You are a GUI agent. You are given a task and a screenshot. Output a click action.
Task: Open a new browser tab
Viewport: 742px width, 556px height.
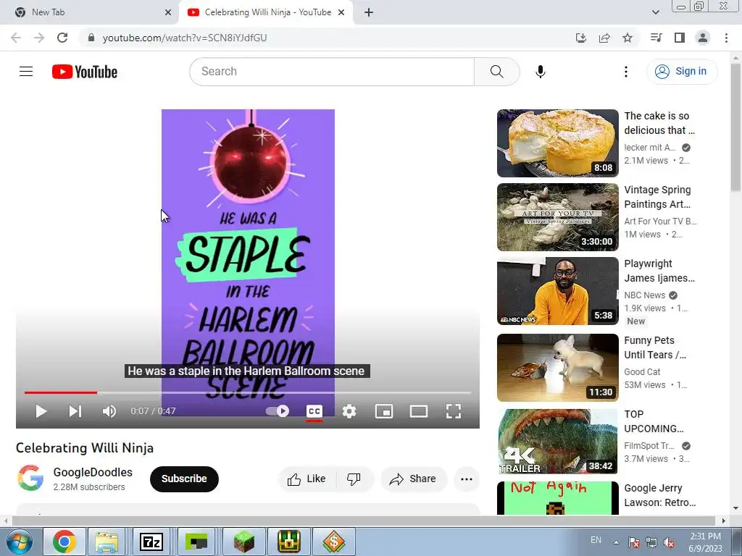(x=369, y=12)
